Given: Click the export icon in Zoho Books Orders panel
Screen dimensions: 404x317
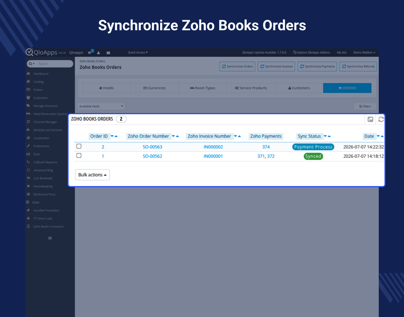Looking at the screenshot, I should coord(370,119).
